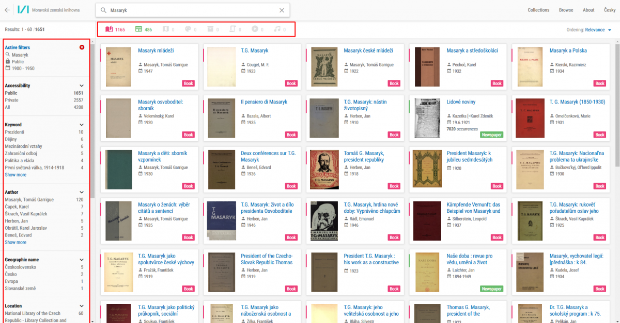Image resolution: width=620 pixels, height=323 pixels.
Task: Open the Ordering Relevance dropdown
Action: tap(598, 30)
